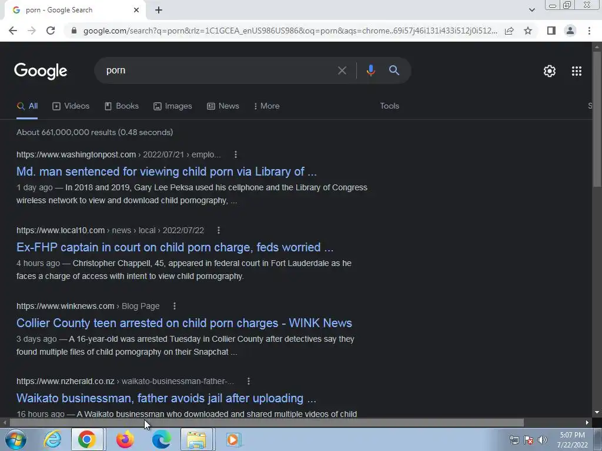Submit search with magnifier icon
The width and height of the screenshot is (602, 451).
(394, 70)
